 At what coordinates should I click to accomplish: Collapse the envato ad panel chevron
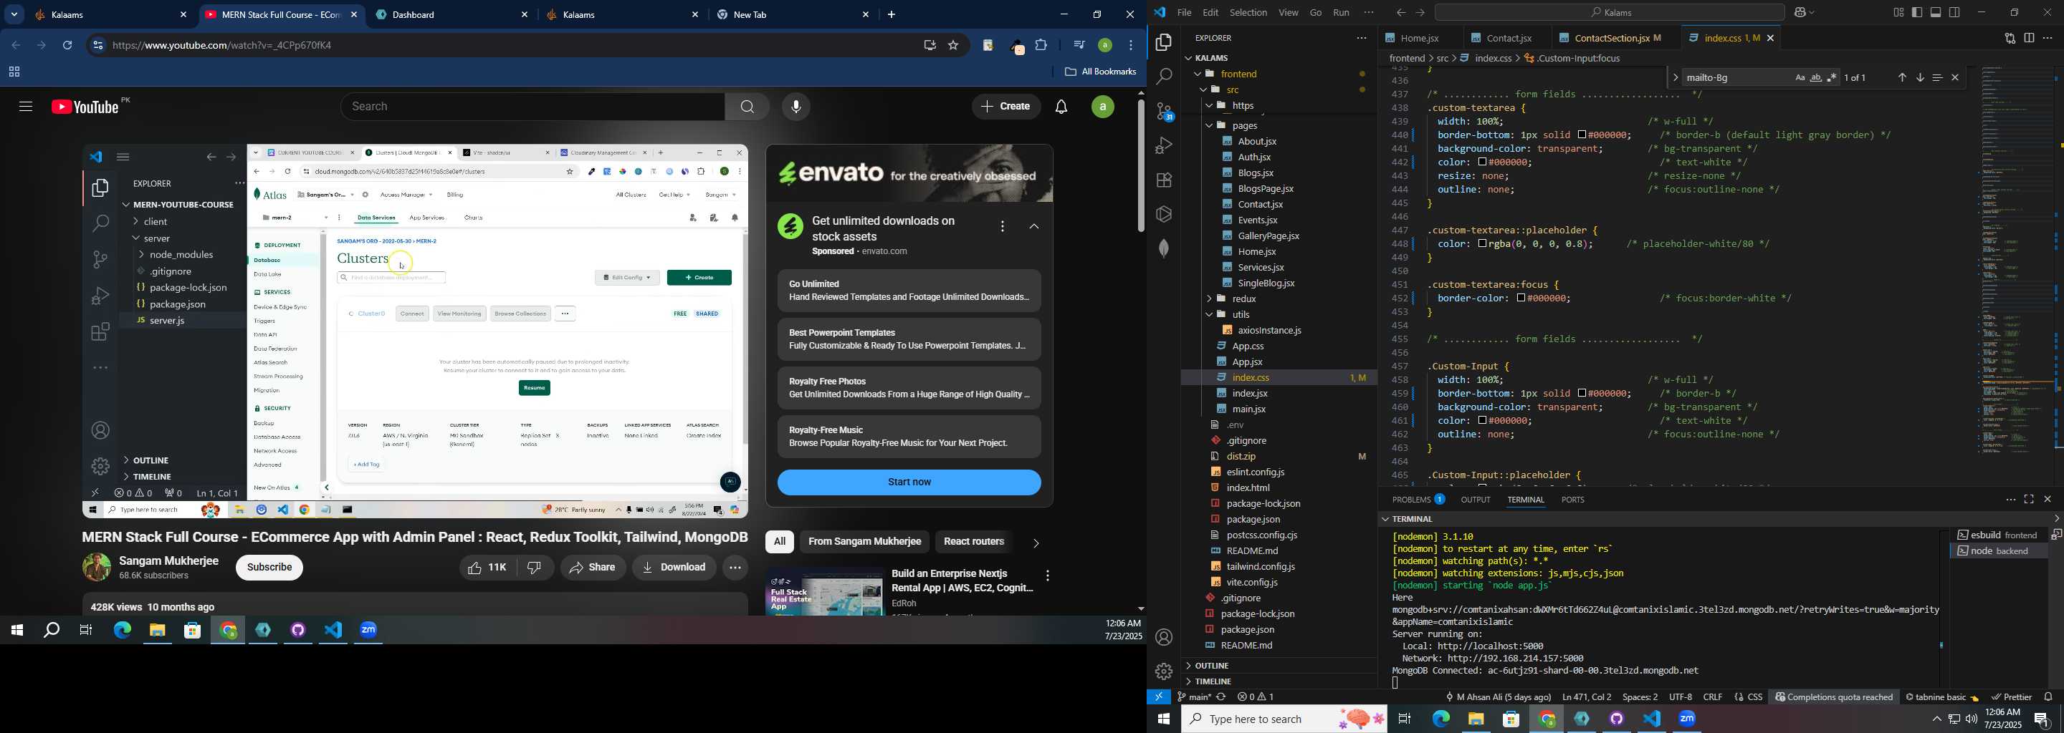tap(1034, 227)
